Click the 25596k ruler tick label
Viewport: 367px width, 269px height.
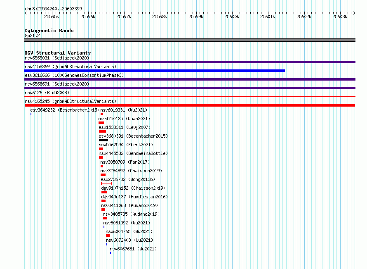tap(88, 17)
